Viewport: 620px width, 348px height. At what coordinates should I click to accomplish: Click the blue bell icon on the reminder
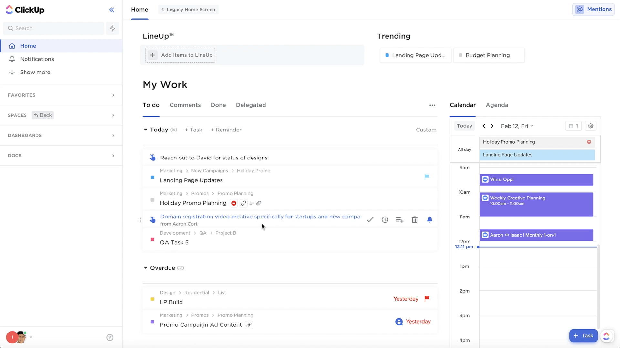[x=429, y=220]
